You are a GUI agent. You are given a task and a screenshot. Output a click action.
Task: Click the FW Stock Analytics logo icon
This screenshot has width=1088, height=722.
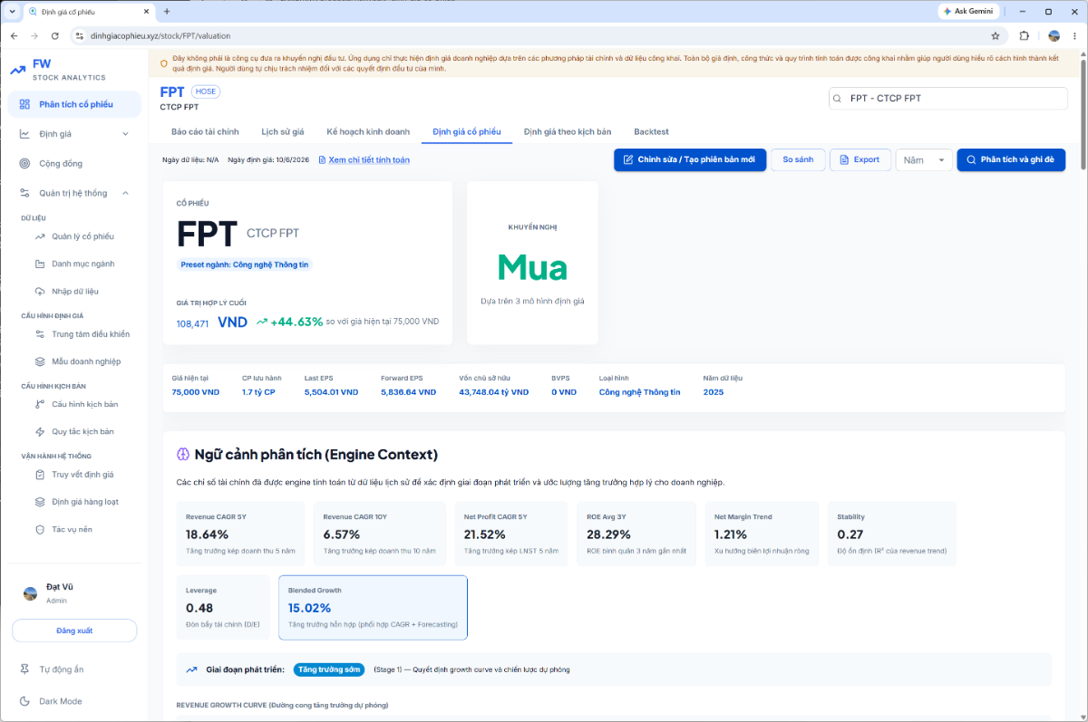coord(18,70)
